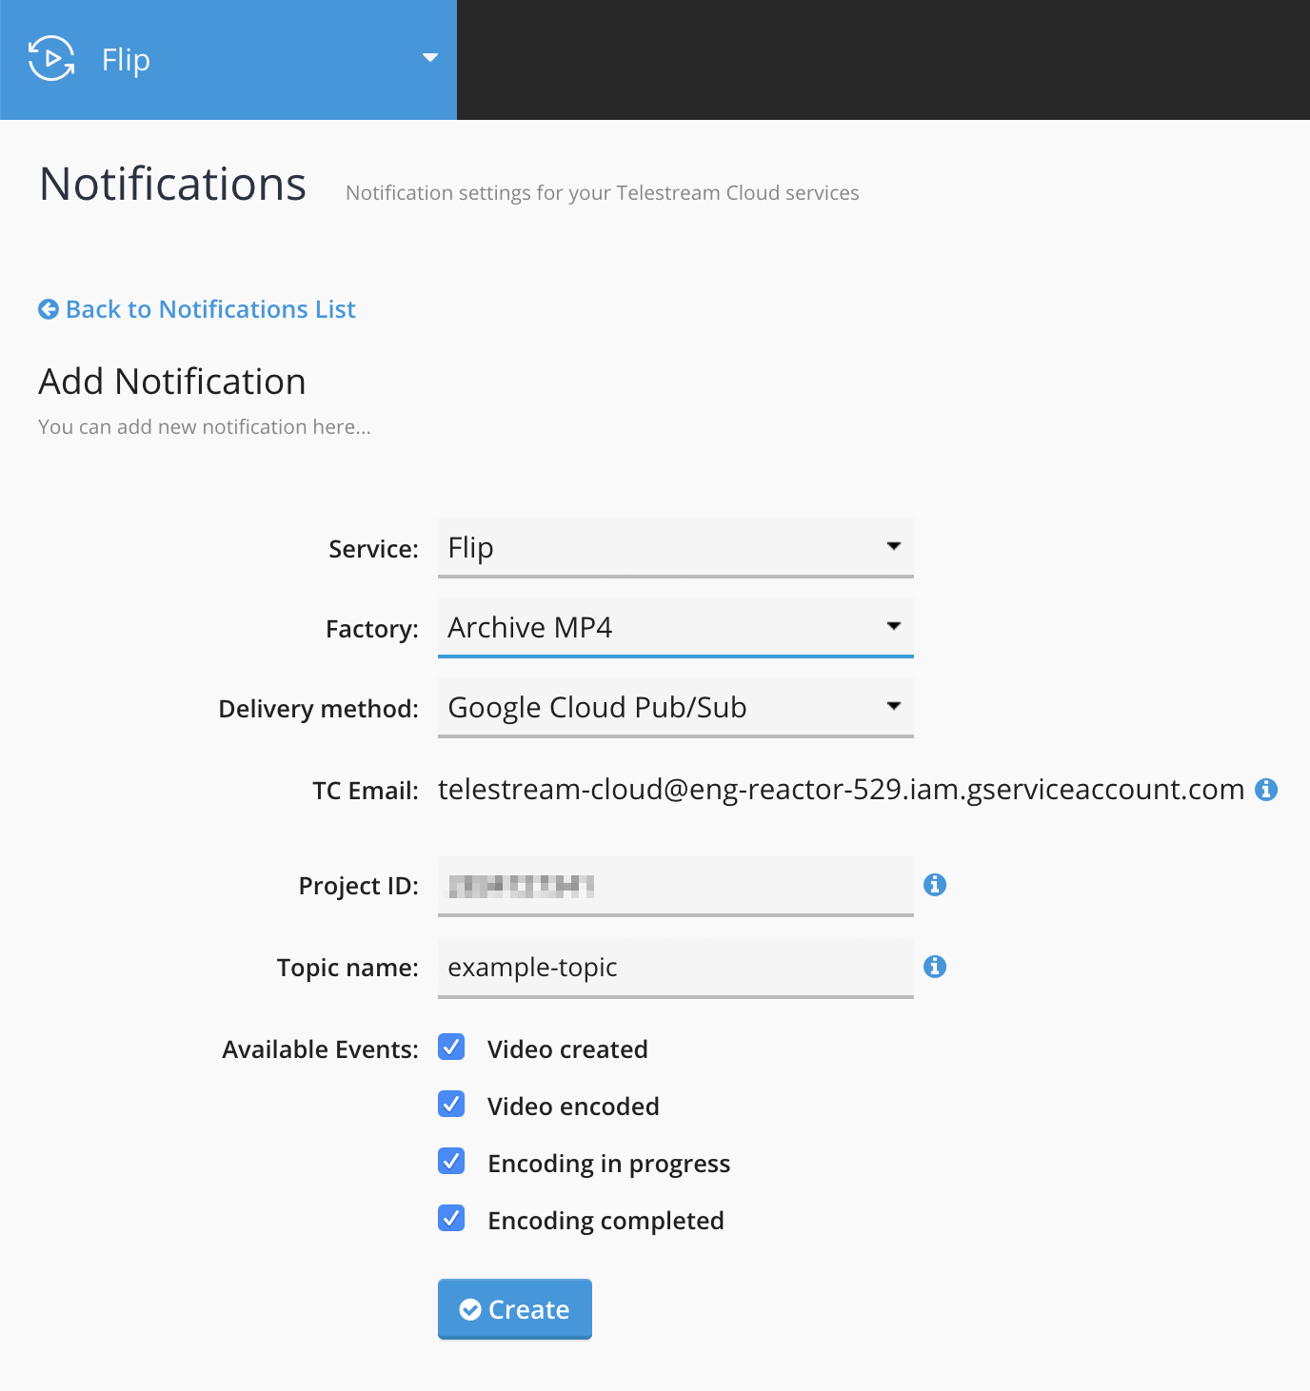Click the info icon next to Project ID

tap(935, 885)
